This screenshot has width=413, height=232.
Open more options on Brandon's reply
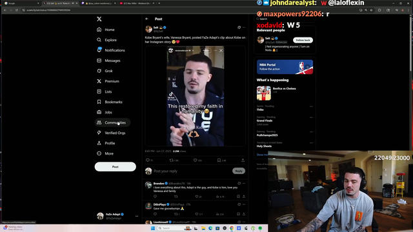click(244, 183)
